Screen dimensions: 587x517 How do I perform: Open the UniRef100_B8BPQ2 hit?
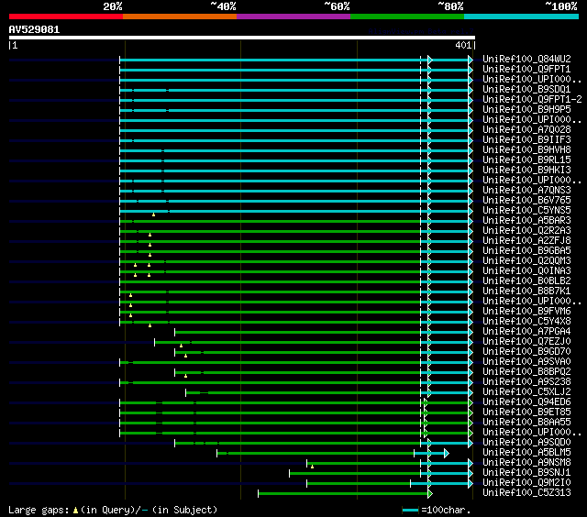526,372
